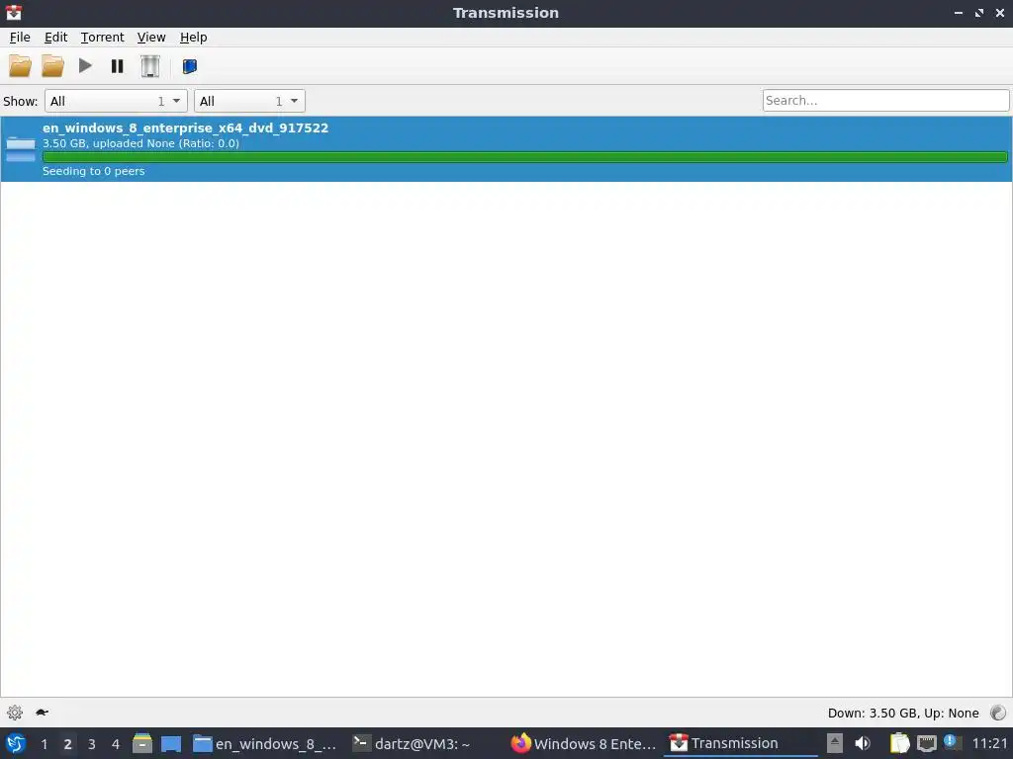Open the Torrent menu
The image size is (1013, 759).
[x=102, y=38]
